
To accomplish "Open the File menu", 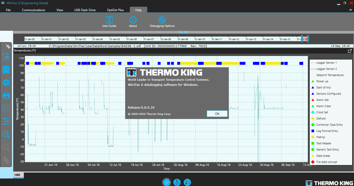I will pos(8,10).
